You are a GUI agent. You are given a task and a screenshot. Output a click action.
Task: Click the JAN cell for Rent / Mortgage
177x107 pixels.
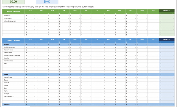pos(30,47)
